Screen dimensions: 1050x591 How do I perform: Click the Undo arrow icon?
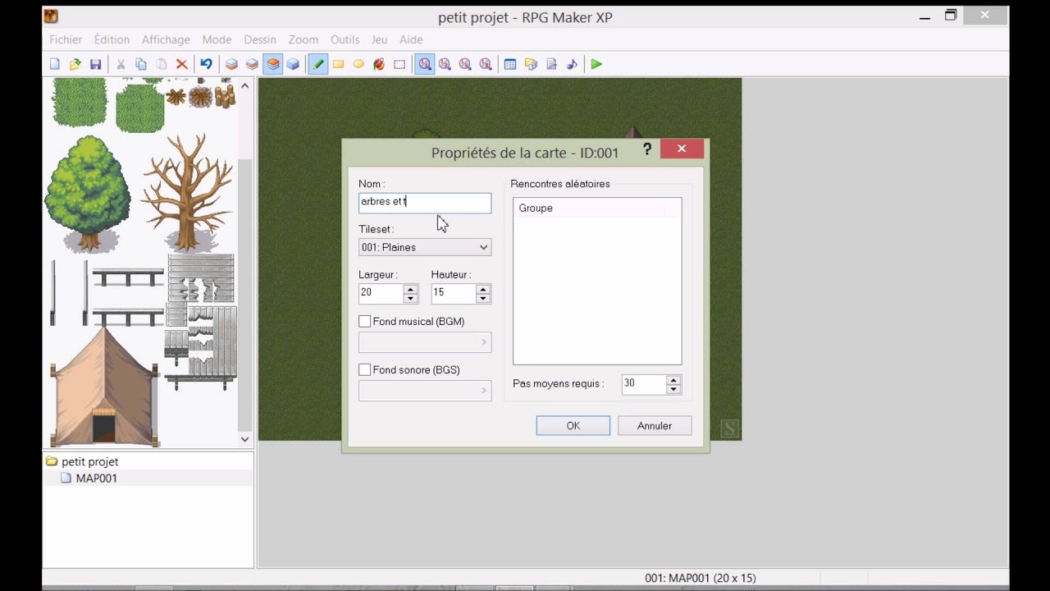pos(207,64)
